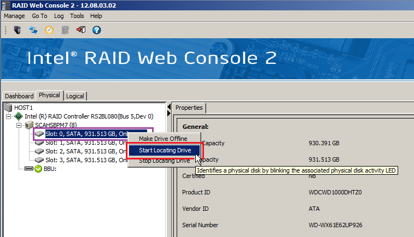Switch to the Dashboard tab
414x237 pixels.
tap(19, 96)
